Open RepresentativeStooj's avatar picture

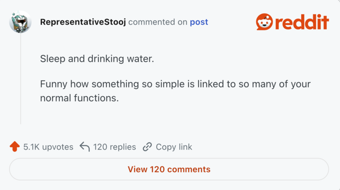(20, 22)
